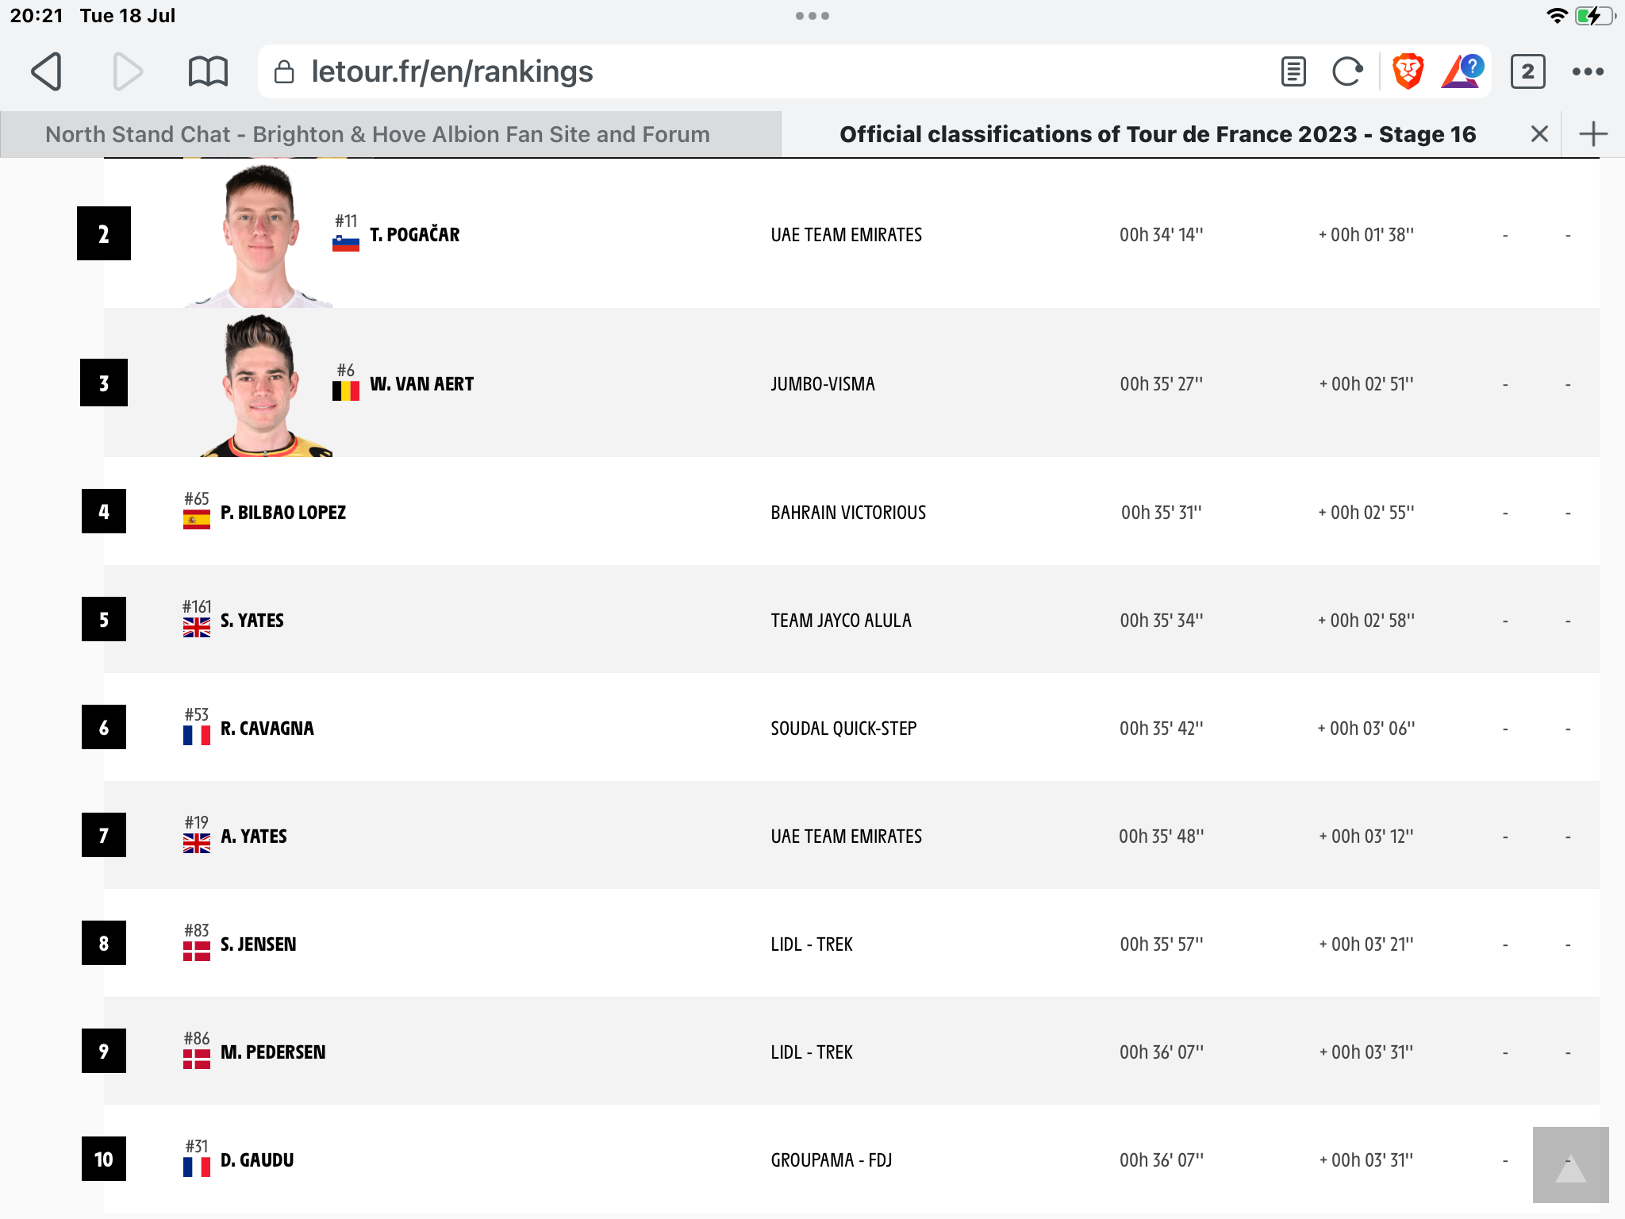Click the Spanish flag next to Bilbao Lopez

tap(196, 520)
